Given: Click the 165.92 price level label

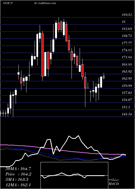Looking at the screenshot, I should [127, 72].
